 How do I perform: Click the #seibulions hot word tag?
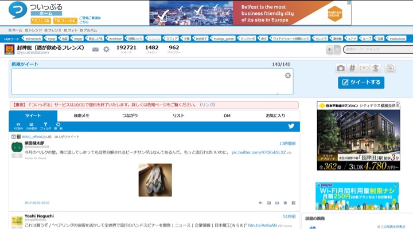(x=396, y=39)
